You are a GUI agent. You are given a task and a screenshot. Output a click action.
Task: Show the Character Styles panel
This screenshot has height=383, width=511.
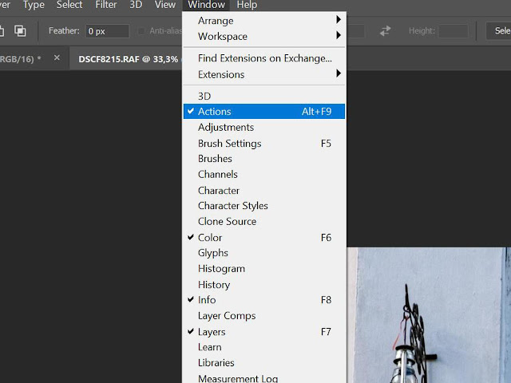pyautogui.click(x=264, y=206)
